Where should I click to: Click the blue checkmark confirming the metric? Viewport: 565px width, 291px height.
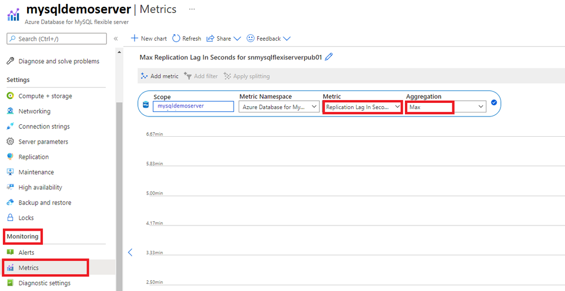tap(494, 103)
